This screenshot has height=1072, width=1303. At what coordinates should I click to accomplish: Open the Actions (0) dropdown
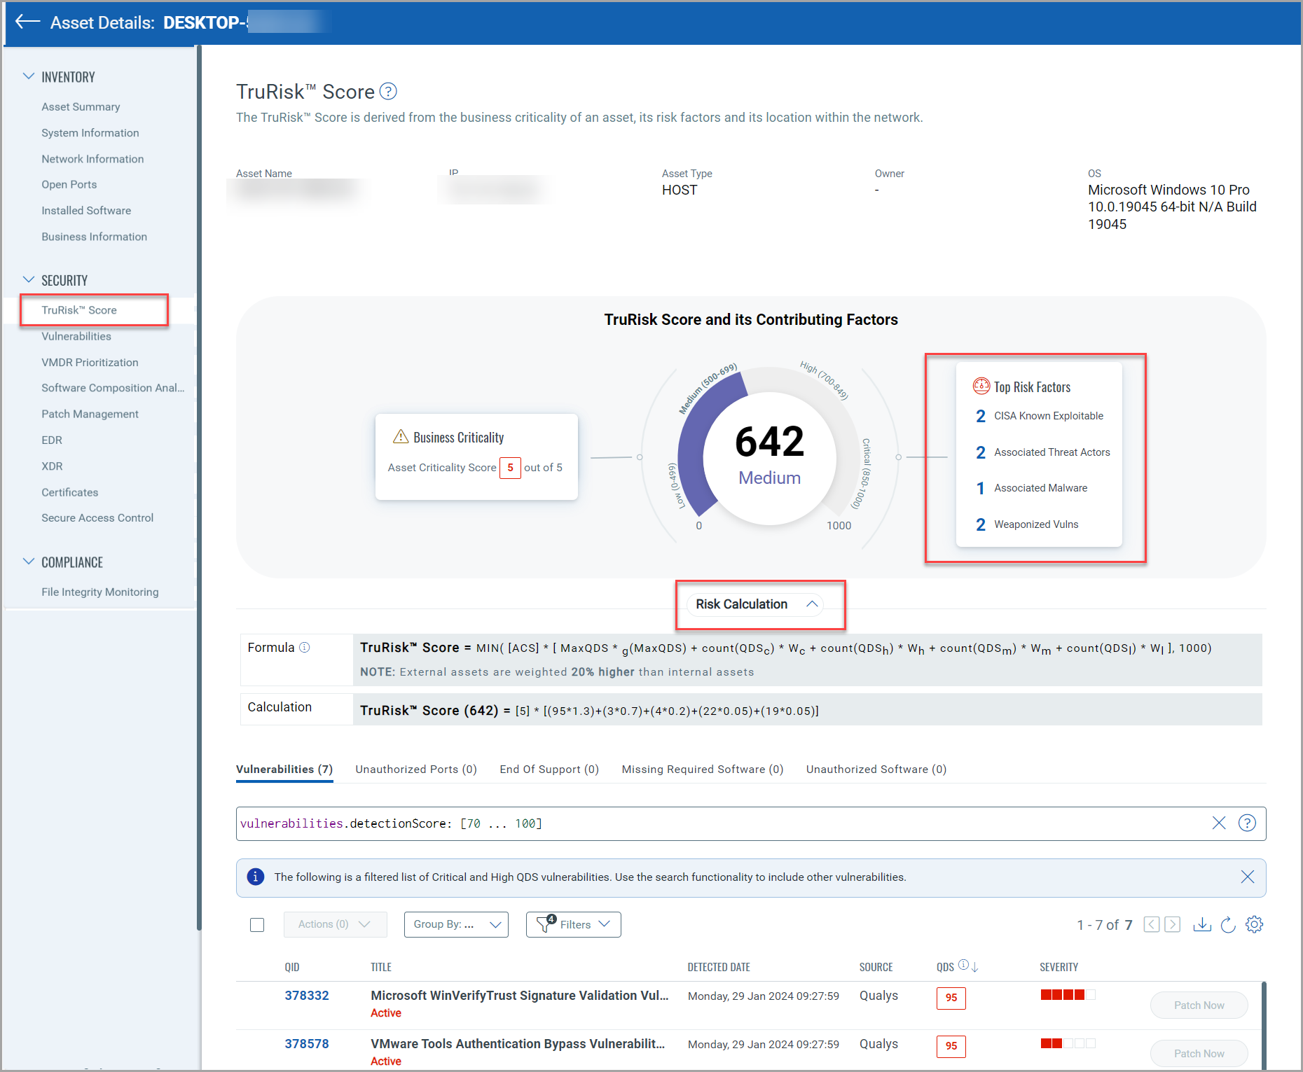click(335, 924)
